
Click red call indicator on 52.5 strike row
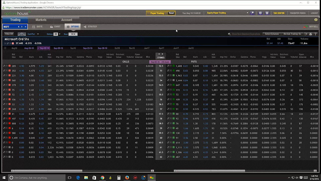coord(10,66)
